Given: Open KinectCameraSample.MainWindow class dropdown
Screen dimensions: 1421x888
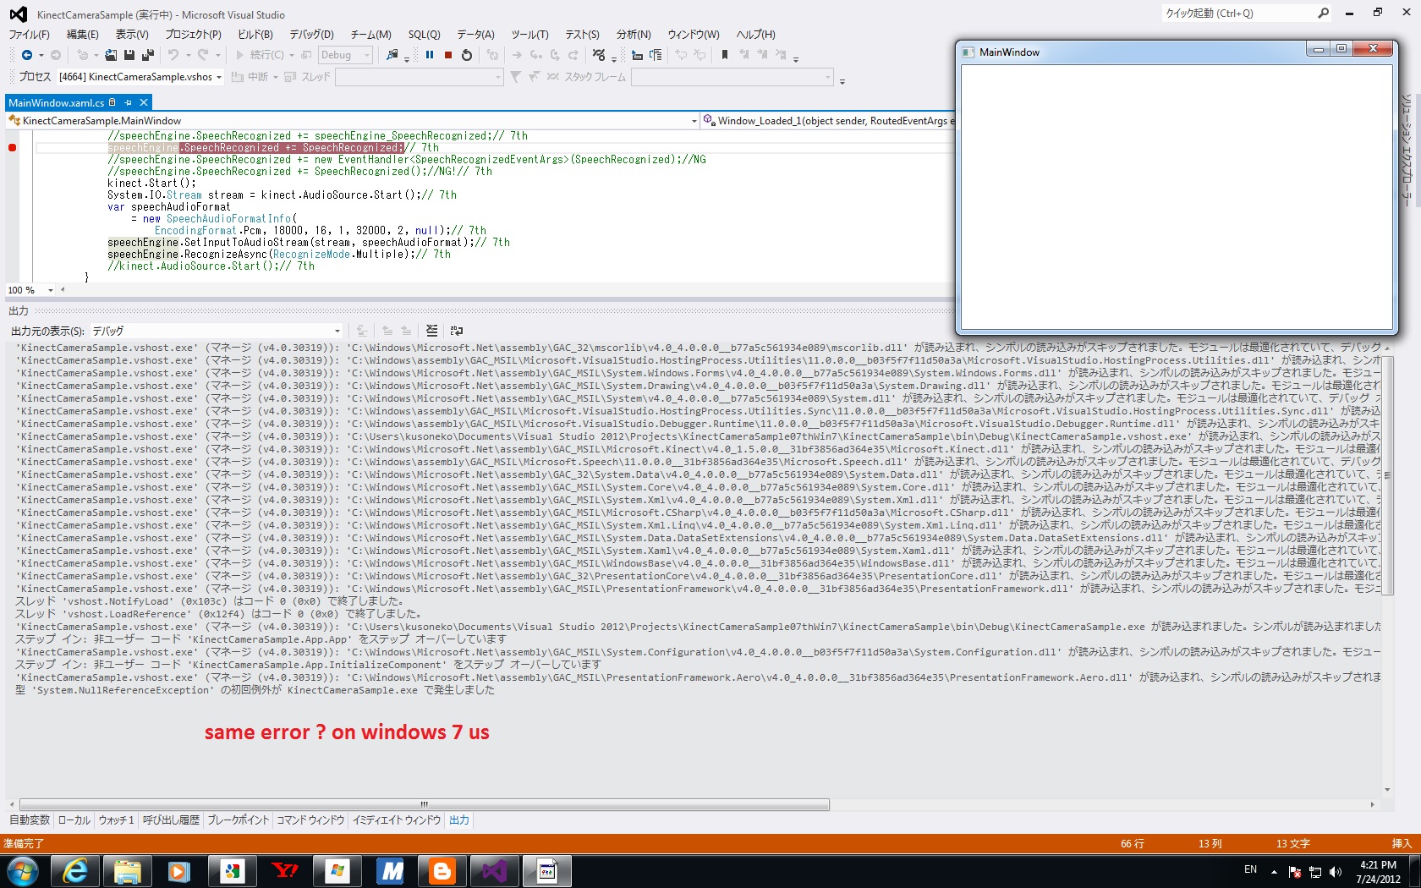Looking at the screenshot, I should tap(694, 121).
